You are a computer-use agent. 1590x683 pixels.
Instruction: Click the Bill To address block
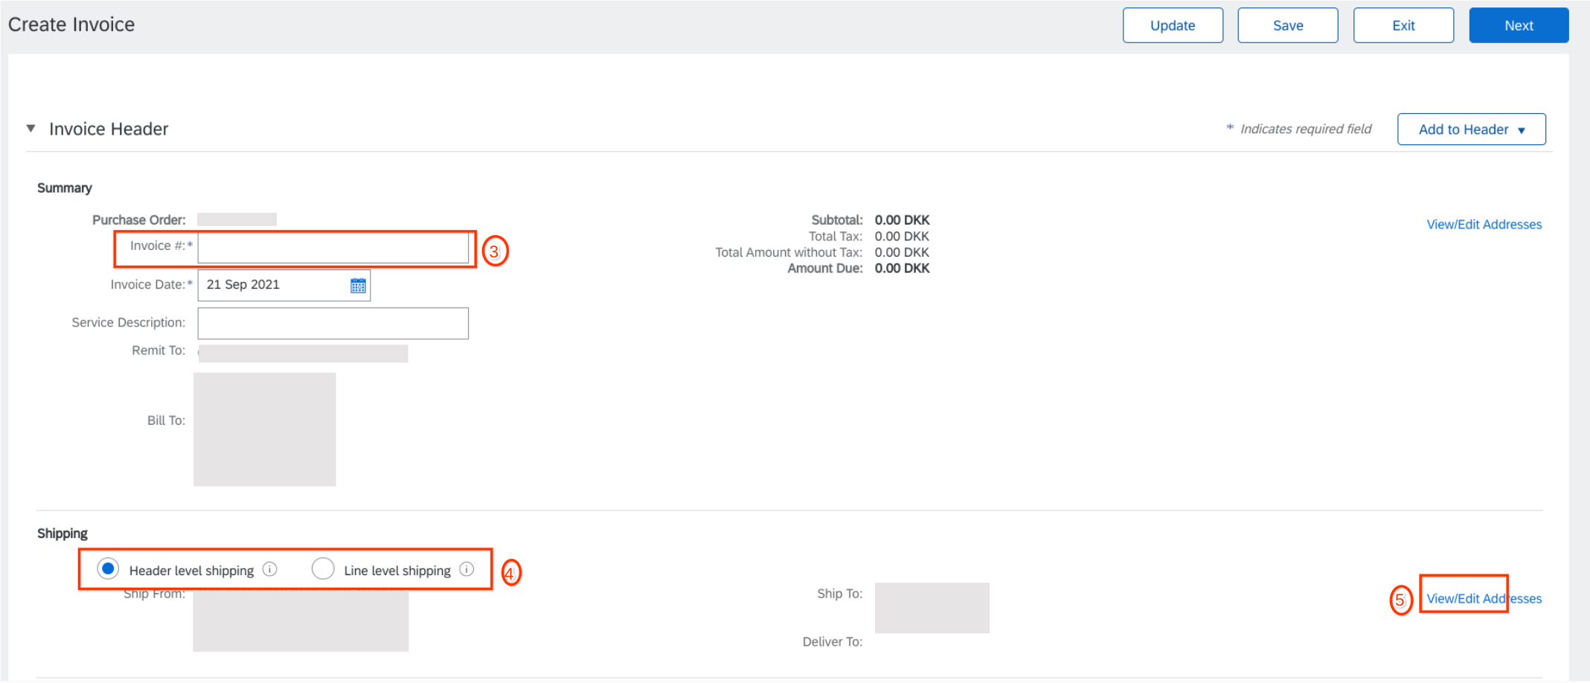(x=264, y=429)
